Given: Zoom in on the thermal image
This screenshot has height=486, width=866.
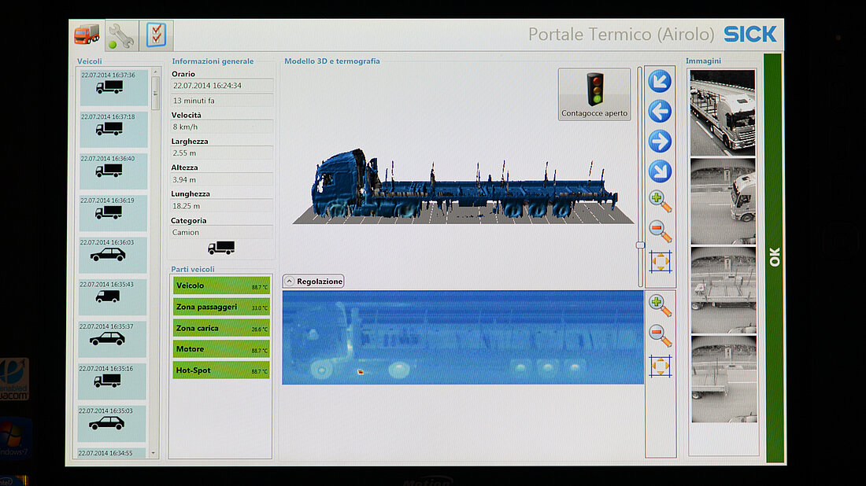Looking at the screenshot, I should tap(661, 306).
